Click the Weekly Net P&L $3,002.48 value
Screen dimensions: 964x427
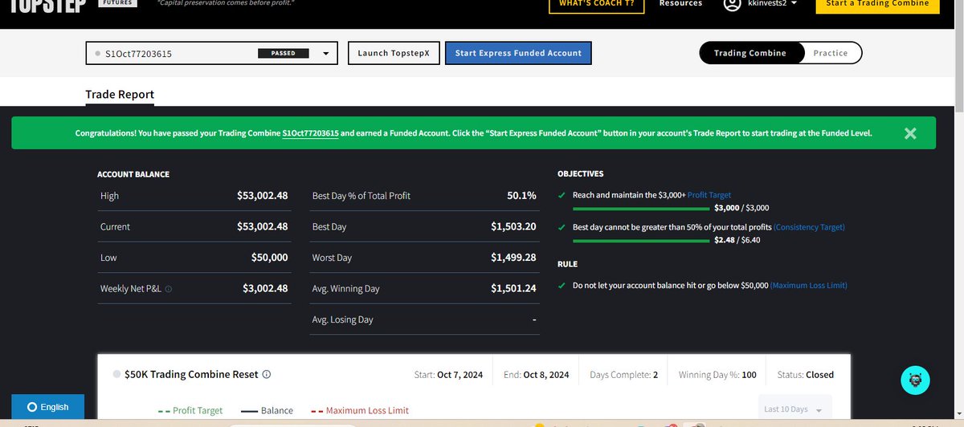(265, 289)
